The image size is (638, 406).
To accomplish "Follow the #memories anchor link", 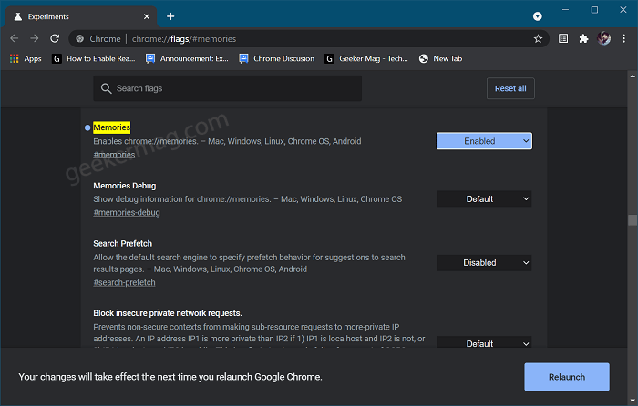I will click(114, 155).
